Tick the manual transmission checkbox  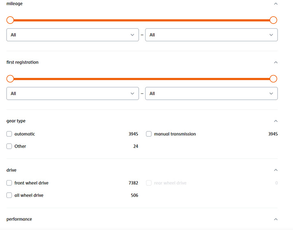pos(149,134)
